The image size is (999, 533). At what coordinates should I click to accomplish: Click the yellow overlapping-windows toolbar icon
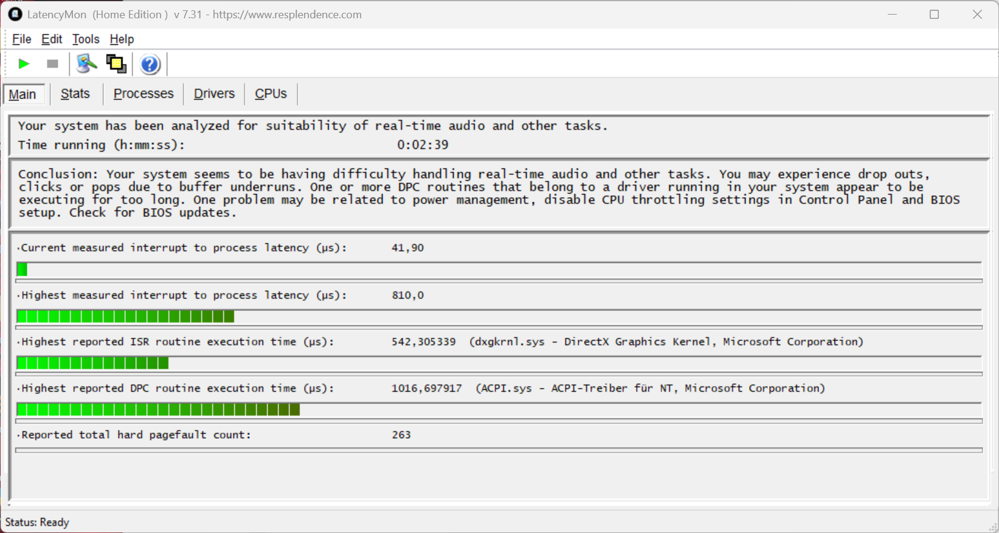(116, 64)
